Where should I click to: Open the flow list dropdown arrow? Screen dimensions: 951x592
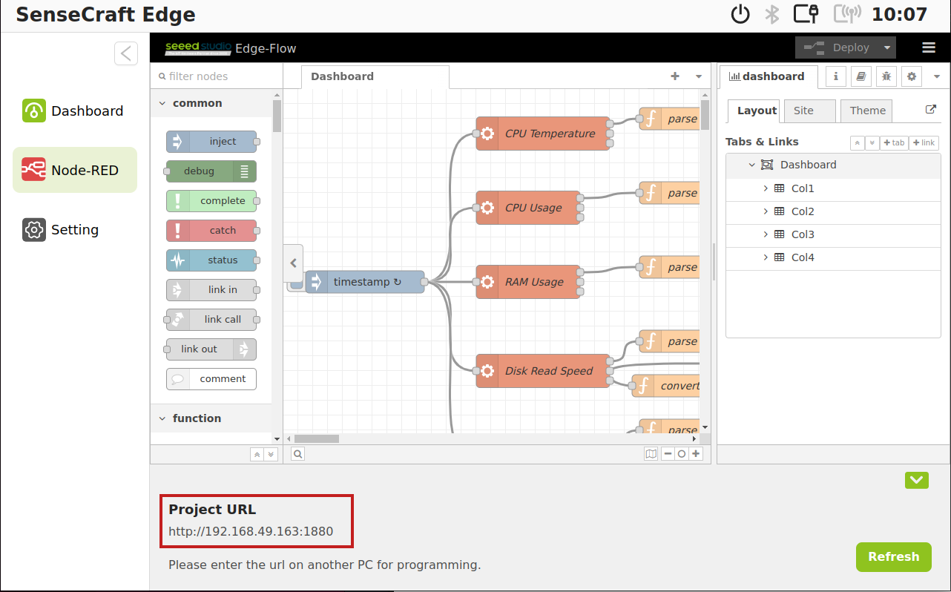(699, 76)
